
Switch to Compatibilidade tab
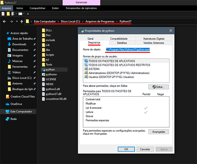click(x=119, y=39)
